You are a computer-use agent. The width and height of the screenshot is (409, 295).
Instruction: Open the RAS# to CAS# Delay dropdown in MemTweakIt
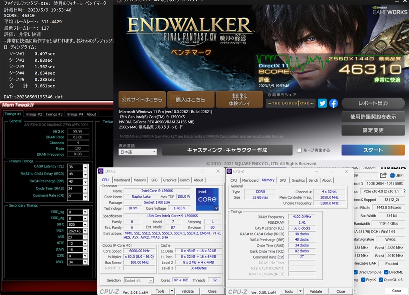pyautogui.click(x=85, y=174)
